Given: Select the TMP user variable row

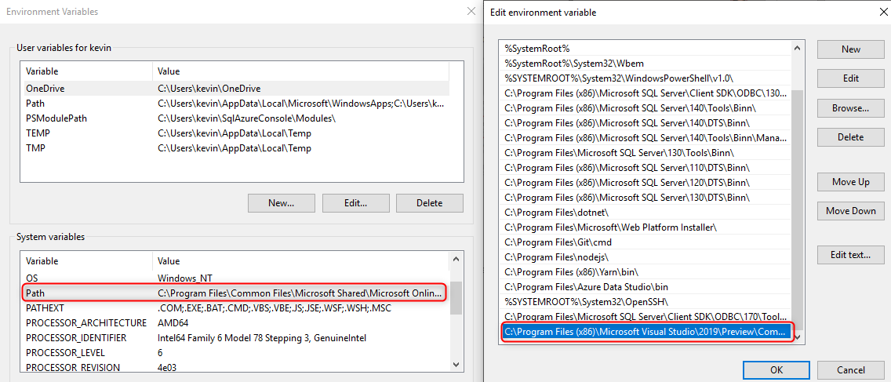Looking at the screenshot, I should point(235,148).
